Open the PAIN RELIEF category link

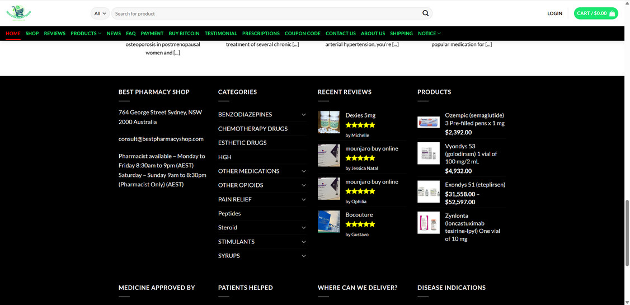[x=234, y=199]
